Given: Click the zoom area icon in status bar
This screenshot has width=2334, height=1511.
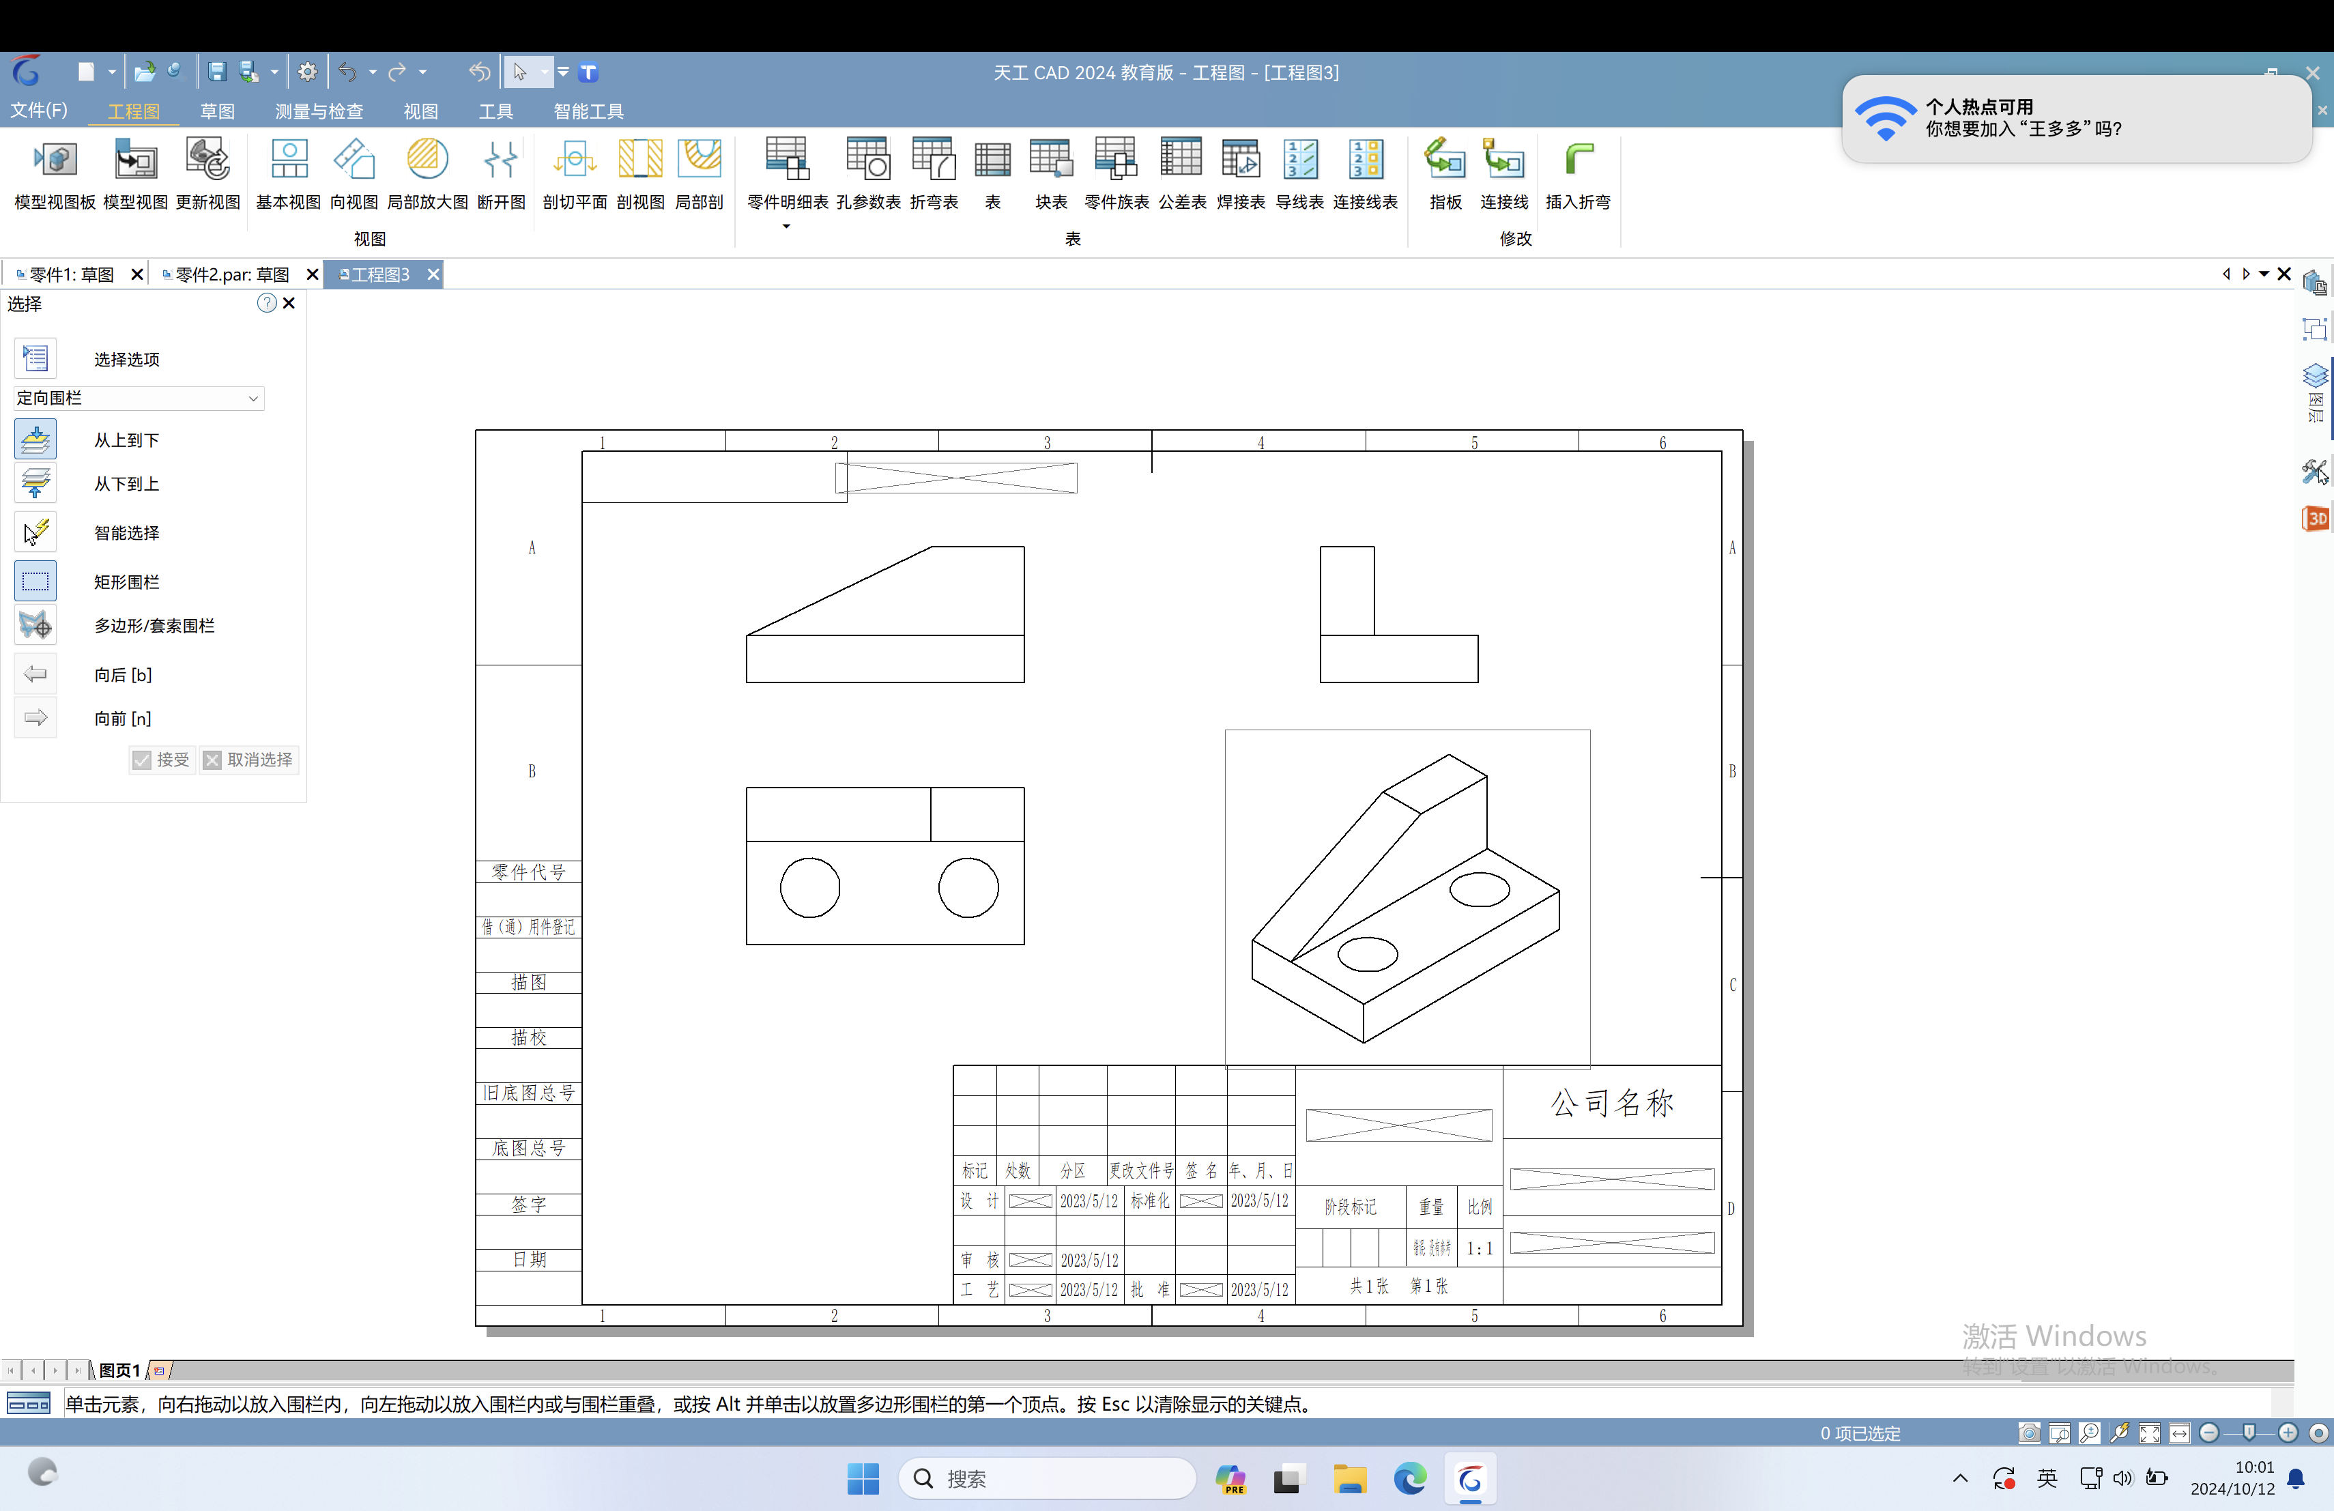Looking at the screenshot, I should point(2060,1433).
